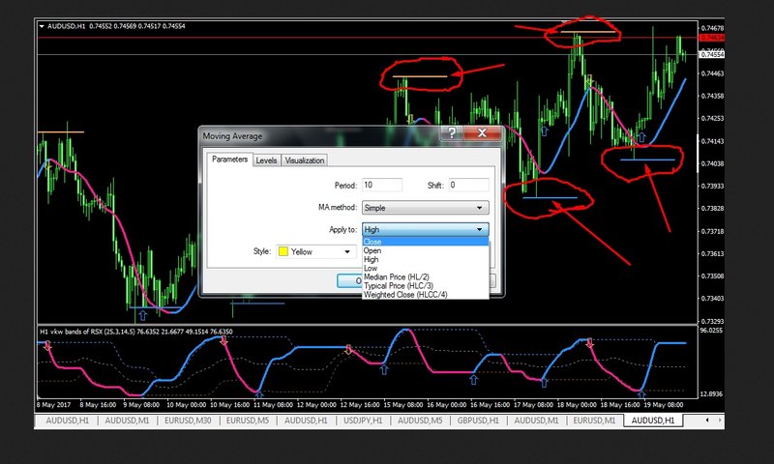Click the 15 May 08:00 time axis label

(403, 405)
